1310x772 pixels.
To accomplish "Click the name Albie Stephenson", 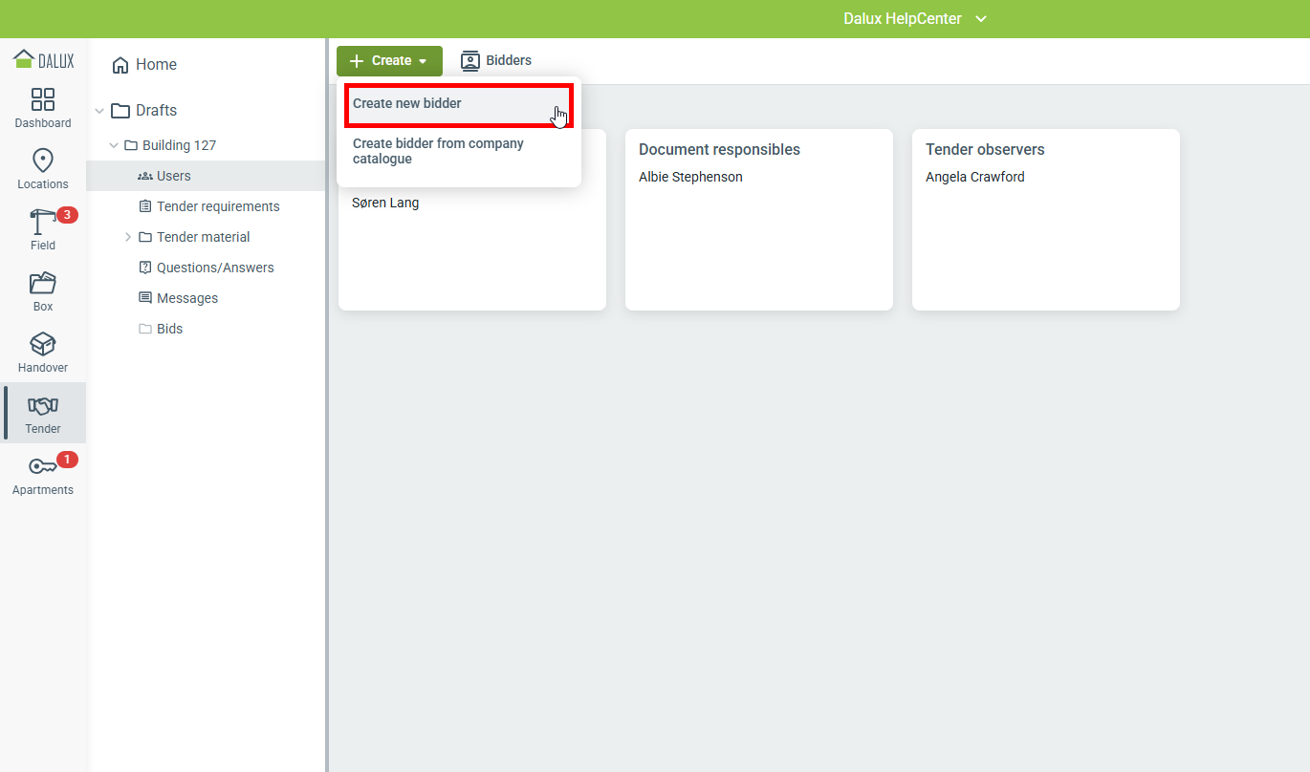I will click(x=690, y=177).
